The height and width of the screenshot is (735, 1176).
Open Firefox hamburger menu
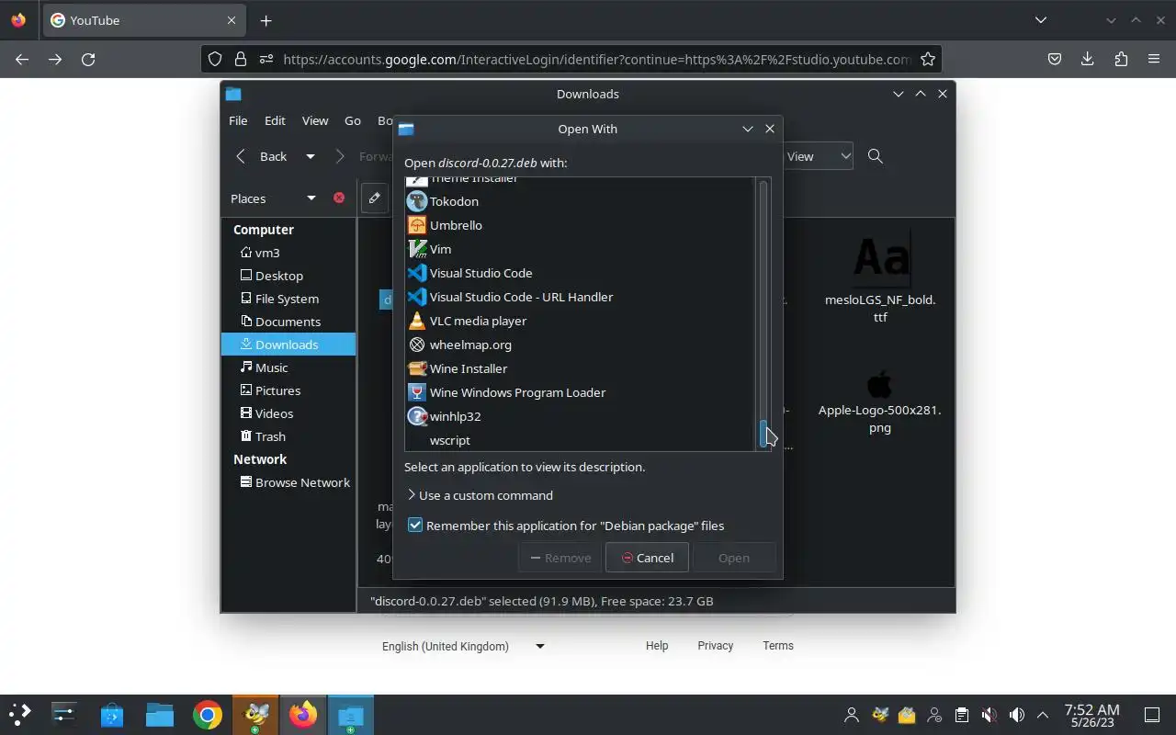pyautogui.click(x=1154, y=59)
